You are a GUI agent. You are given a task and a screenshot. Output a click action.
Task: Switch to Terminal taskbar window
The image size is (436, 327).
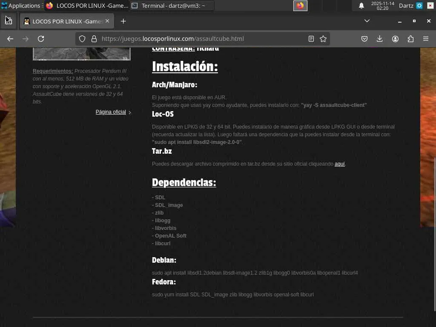click(172, 6)
